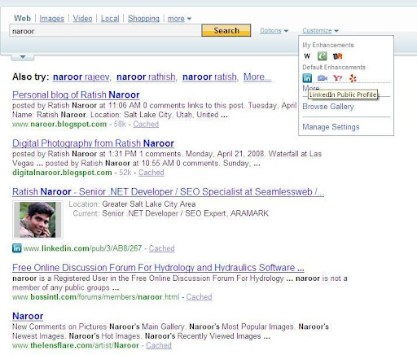Click the Yahoo Y! enhancement icon
The height and width of the screenshot is (355, 417).
[337, 78]
